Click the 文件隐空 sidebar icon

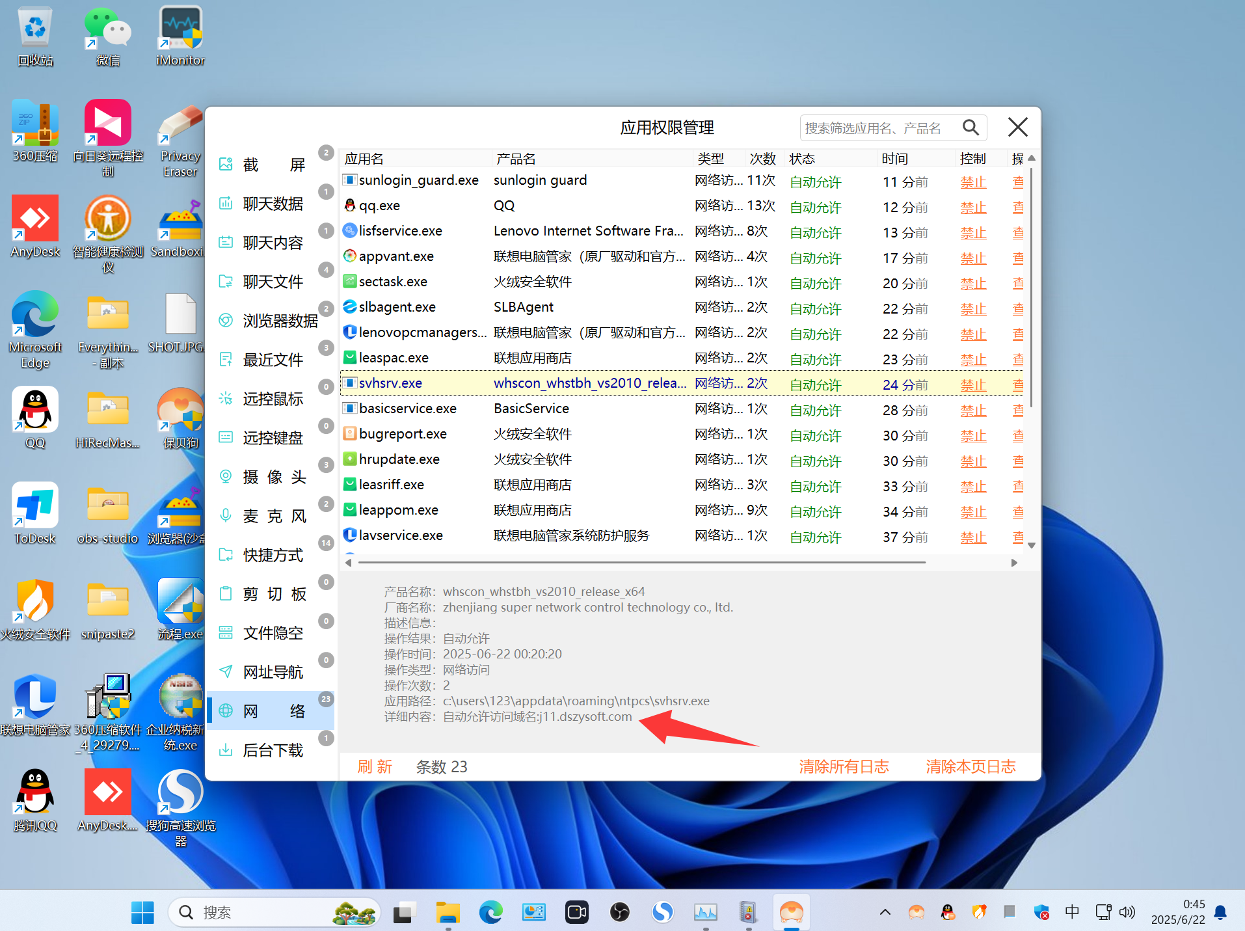pos(226,632)
